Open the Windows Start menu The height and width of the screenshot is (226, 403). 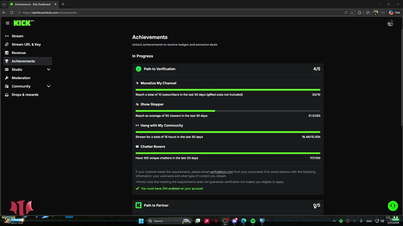coord(141,221)
